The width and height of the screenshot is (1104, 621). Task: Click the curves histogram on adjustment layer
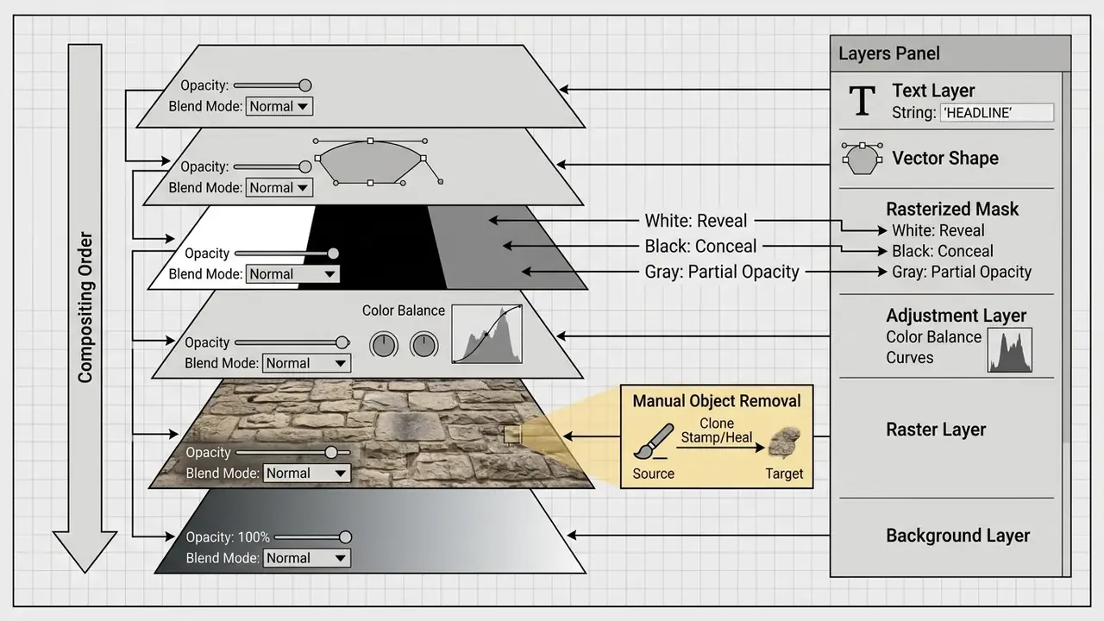pyautogui.click(x=487, y=334)
